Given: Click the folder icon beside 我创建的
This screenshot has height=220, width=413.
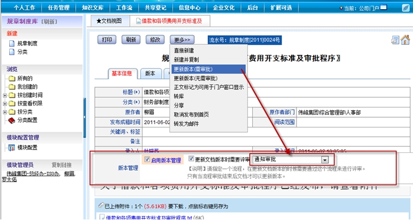Looking at the screenshot, I should click(x=12, y=87).
